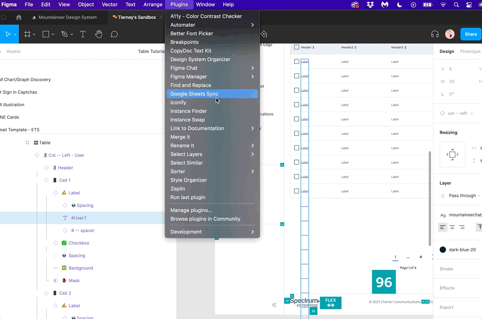Click the Do Not Disturb moon icon

[400, 5]
